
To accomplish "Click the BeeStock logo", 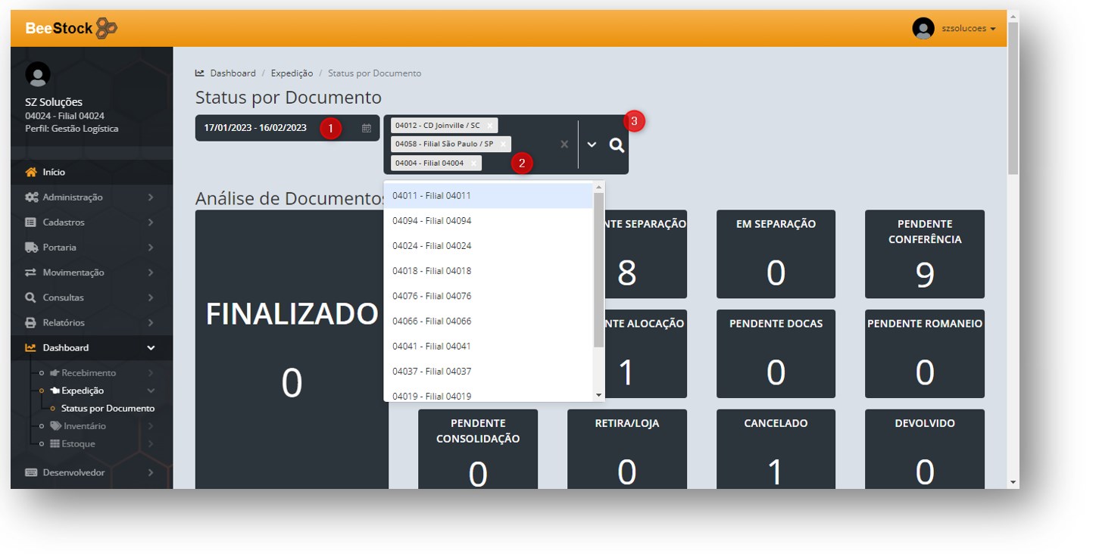I will click(71, 28).
